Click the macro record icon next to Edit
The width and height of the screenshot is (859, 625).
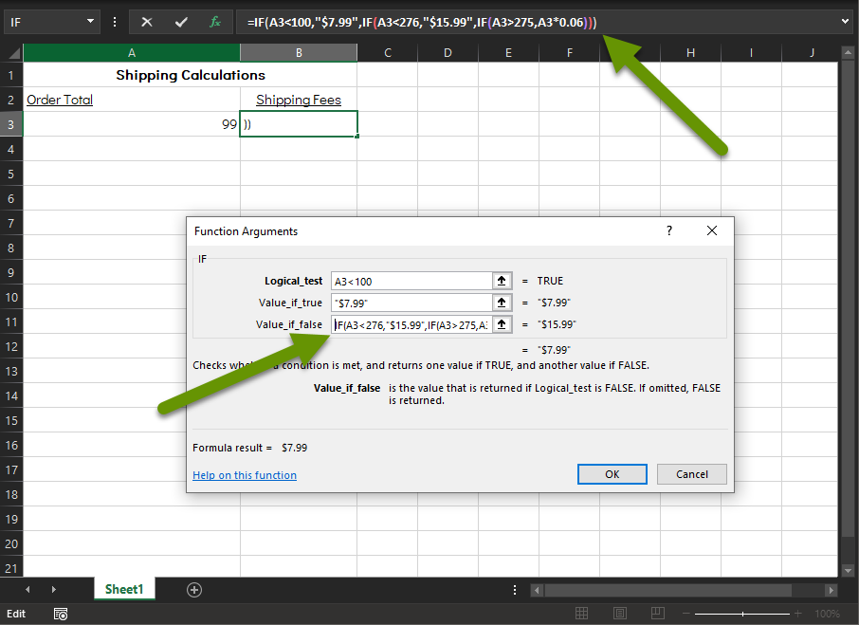coord(60,614)
